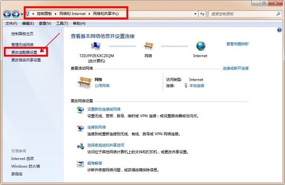Click the park bench network icon under 查看活动网络

tap(85, 83)
